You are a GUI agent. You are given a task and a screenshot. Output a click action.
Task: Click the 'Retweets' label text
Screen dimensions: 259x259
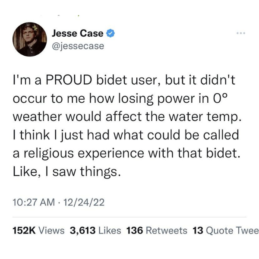click(x=167, y=230)
